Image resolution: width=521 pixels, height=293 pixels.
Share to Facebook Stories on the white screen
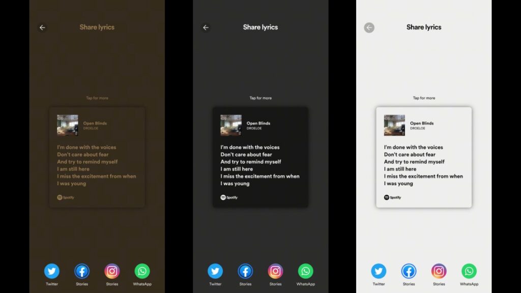coord(409,271)
